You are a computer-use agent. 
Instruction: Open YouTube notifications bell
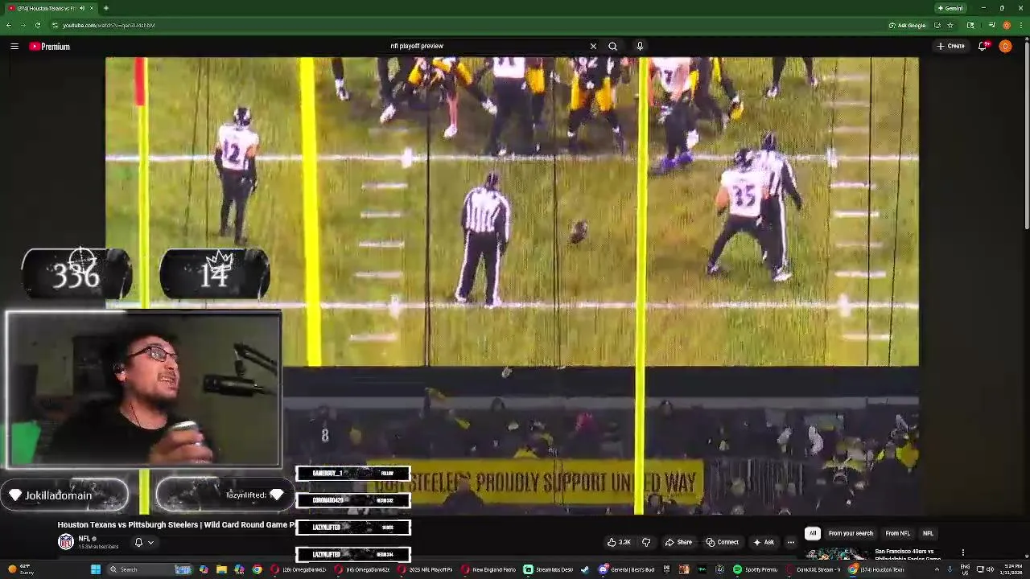(983, 46)
